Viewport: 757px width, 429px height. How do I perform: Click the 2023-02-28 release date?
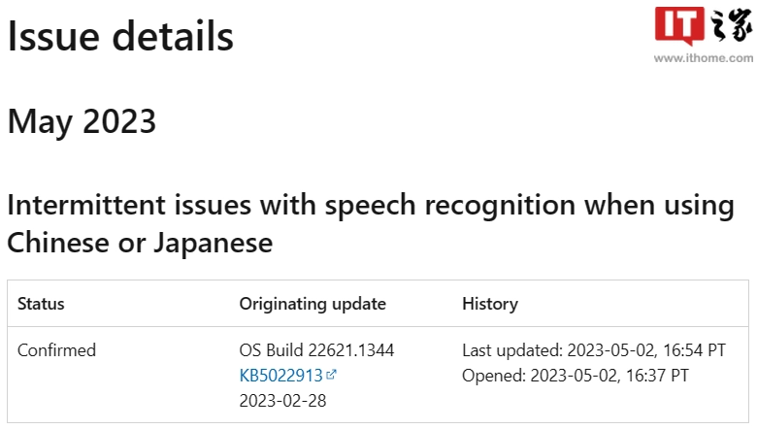283,400
